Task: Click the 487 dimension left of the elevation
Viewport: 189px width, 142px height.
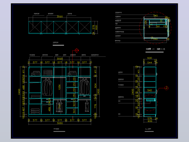Action: tap(24, 109)
